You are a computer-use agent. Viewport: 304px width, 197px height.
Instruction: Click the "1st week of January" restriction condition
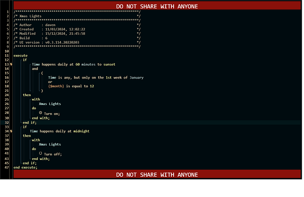click(x=96, y=78)
